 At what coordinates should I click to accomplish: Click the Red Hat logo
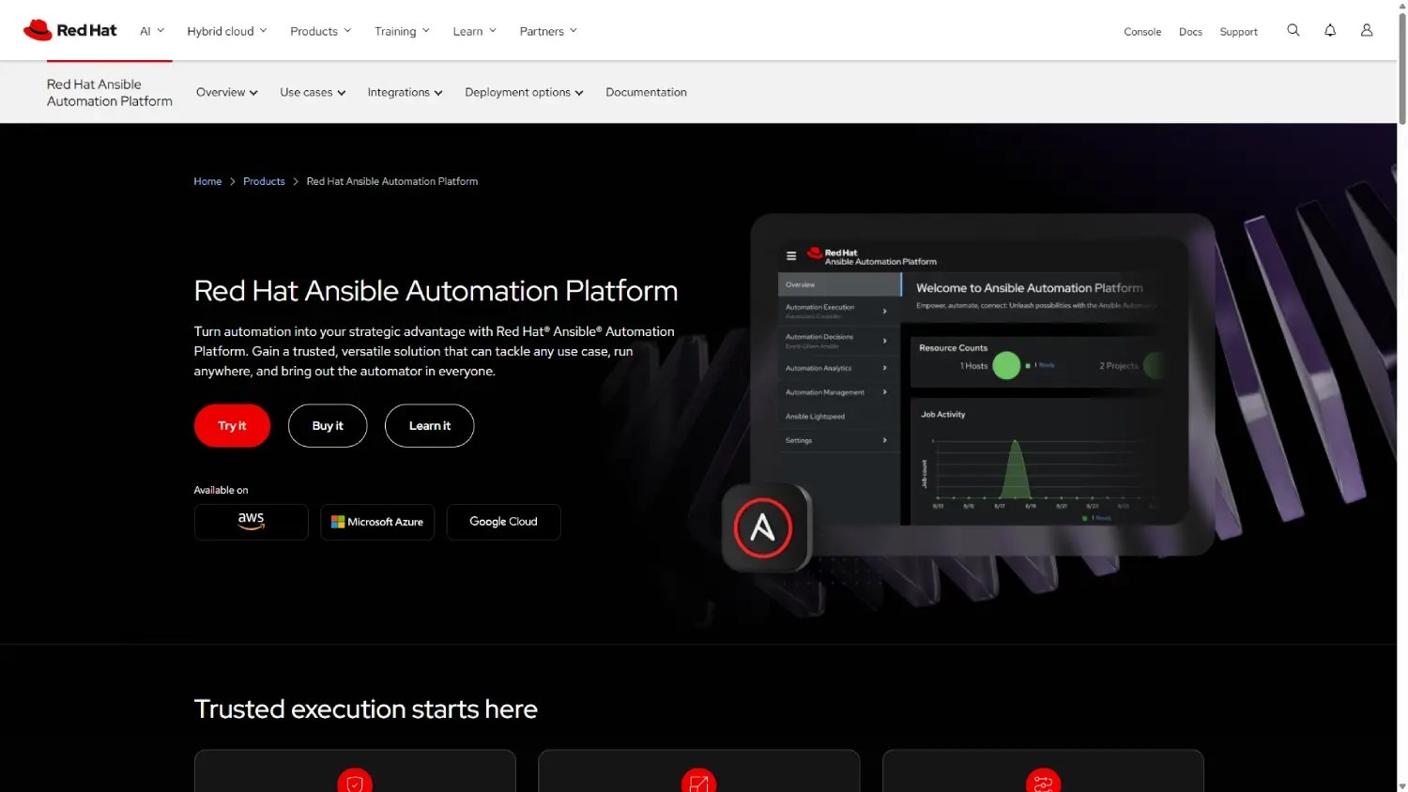pos(70,30)
